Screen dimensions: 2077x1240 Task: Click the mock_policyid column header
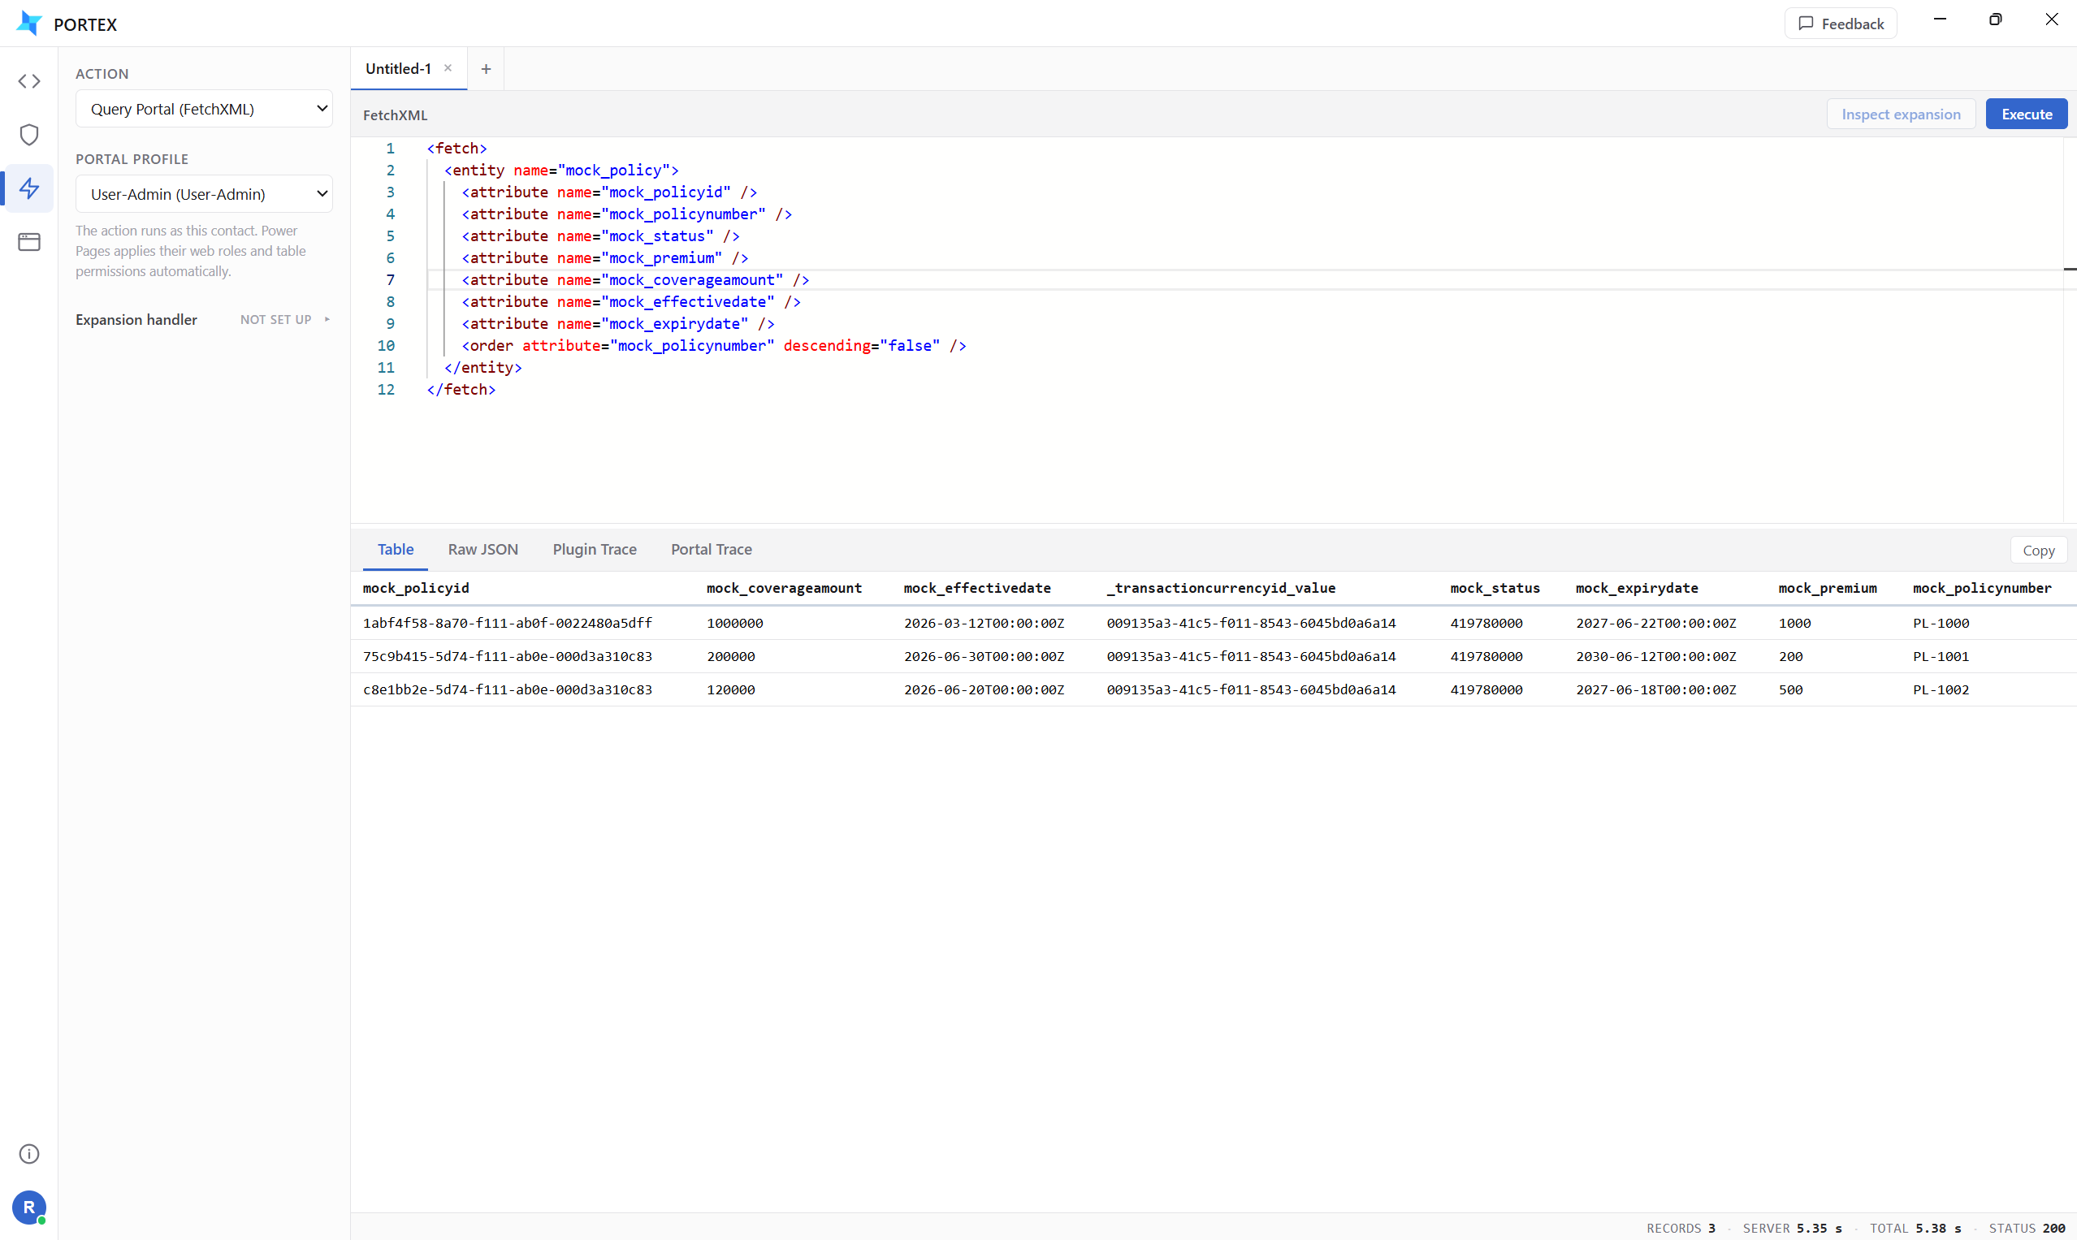[415, 587]
